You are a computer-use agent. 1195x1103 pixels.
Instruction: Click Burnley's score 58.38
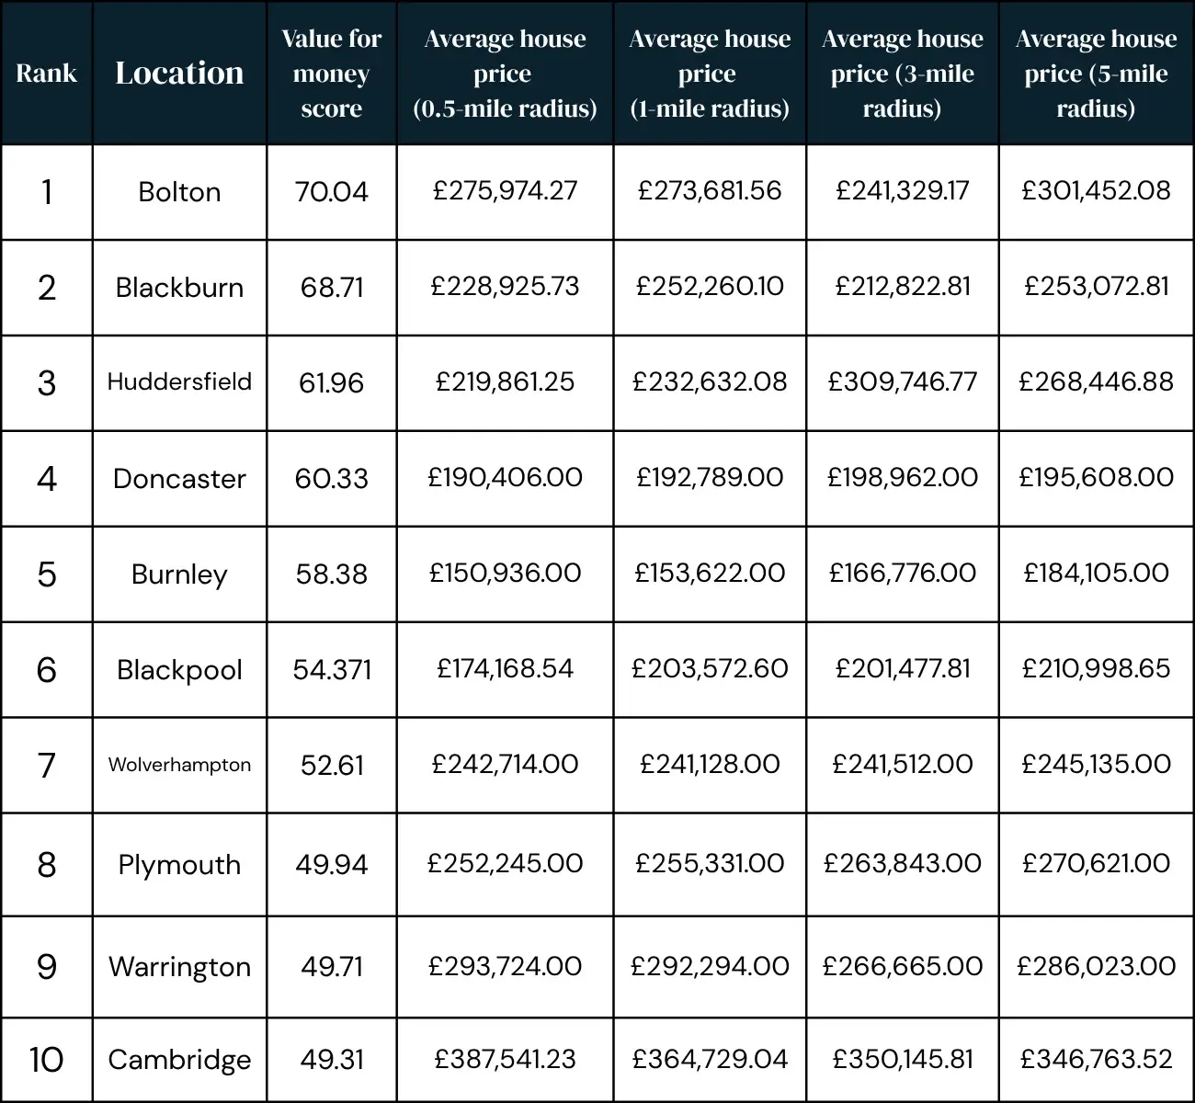pyautogui.click(x=331, y=574)
